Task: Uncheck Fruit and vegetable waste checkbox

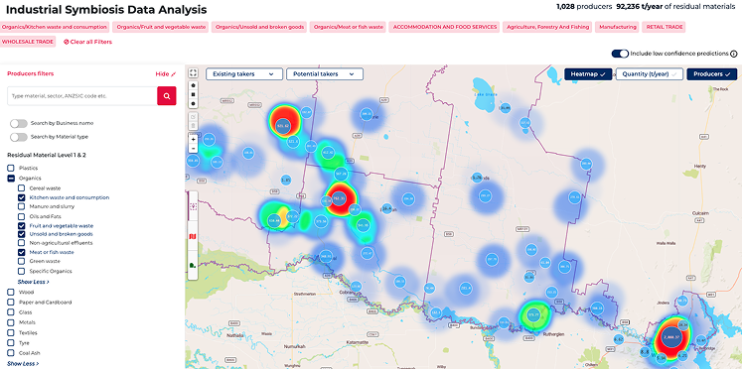Action: coord(21,225)
